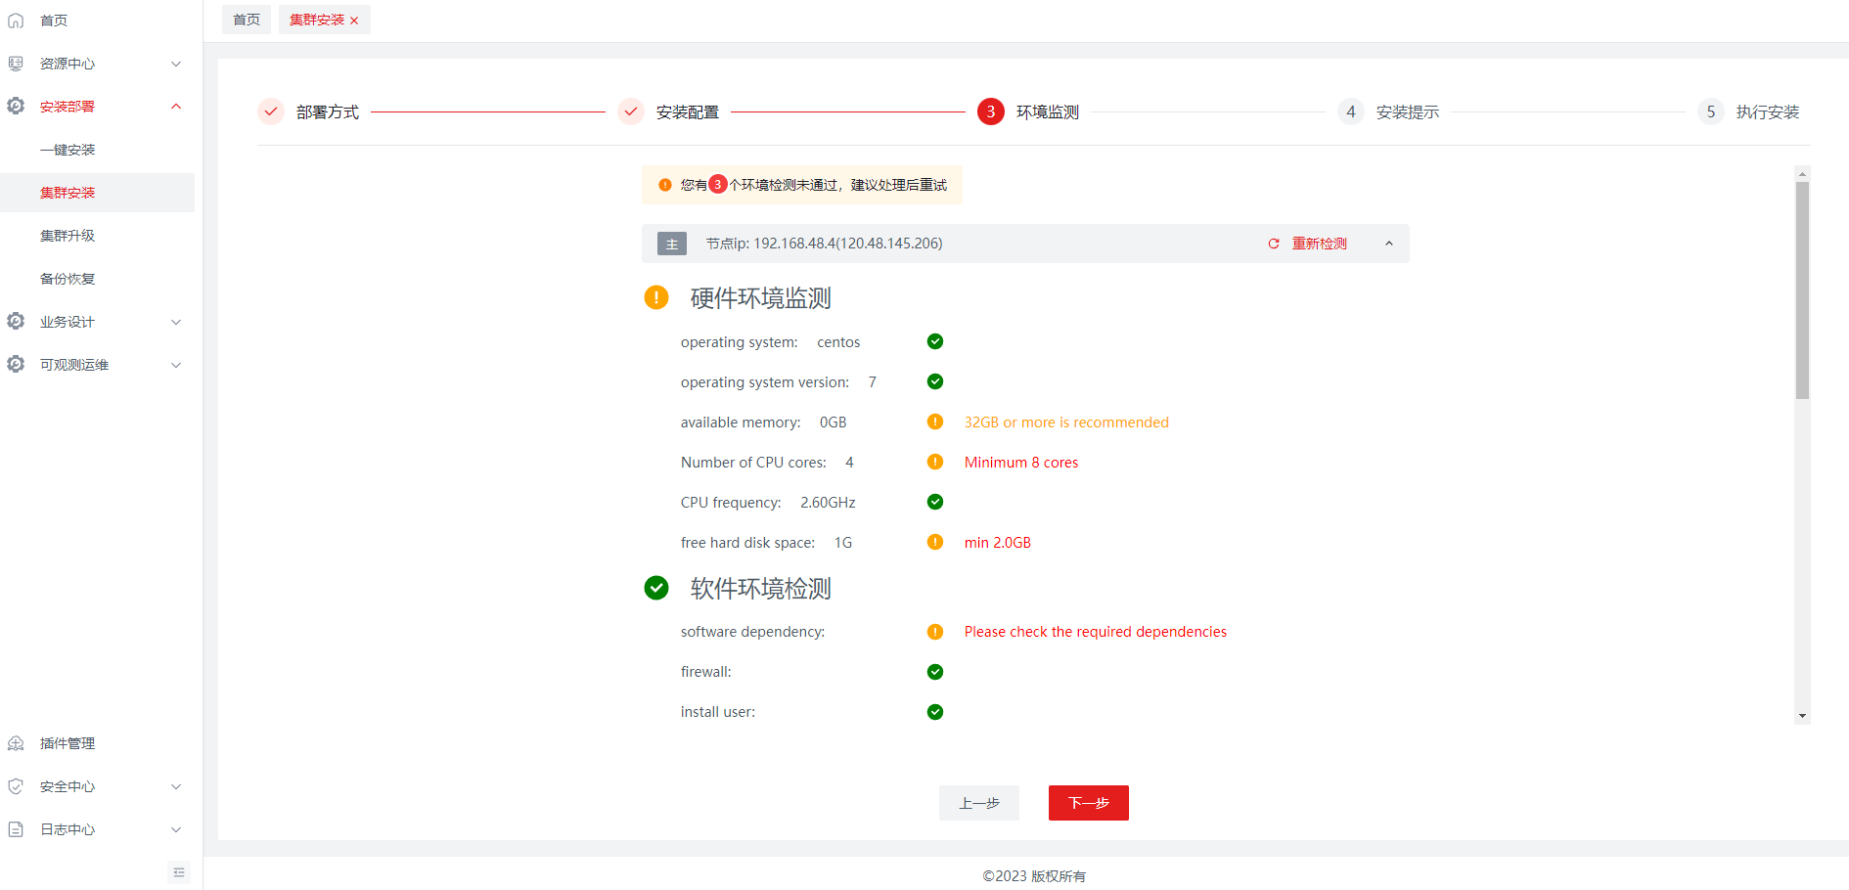Click the 资源中心 resource center icon

pyautogui.click(x=16, y=64)
